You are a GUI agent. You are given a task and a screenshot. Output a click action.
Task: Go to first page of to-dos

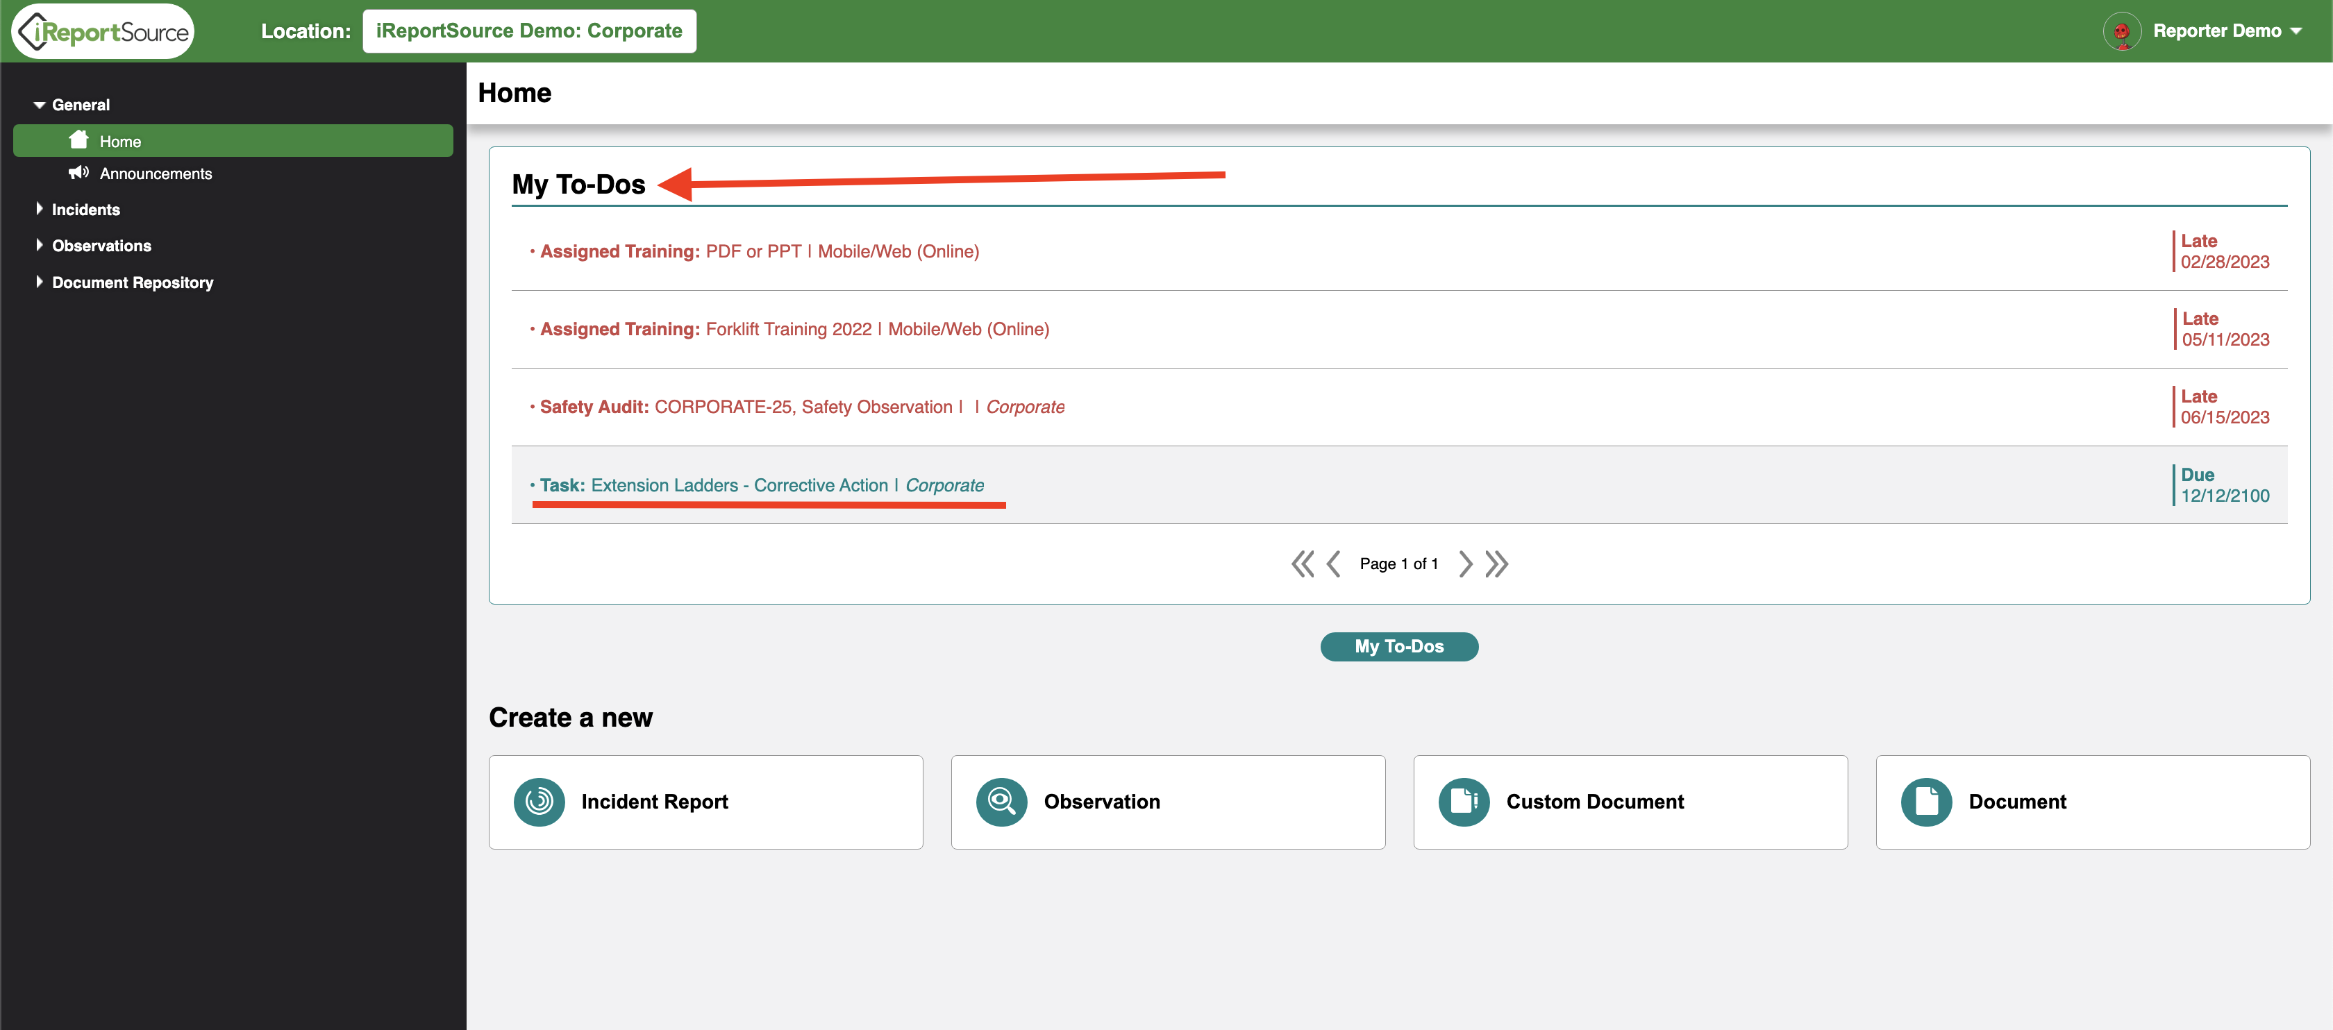pyautogui.click(x=1303, y=564)
